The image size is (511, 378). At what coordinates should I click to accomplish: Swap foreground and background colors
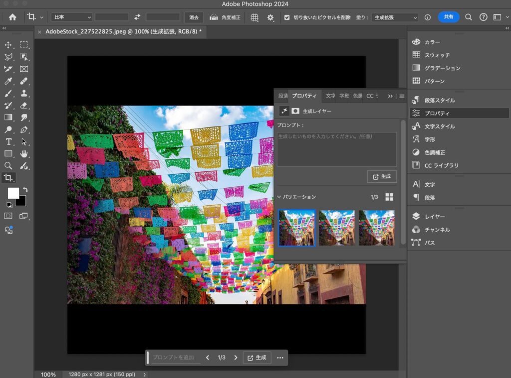pyautogui.click(x=25, y=190)
